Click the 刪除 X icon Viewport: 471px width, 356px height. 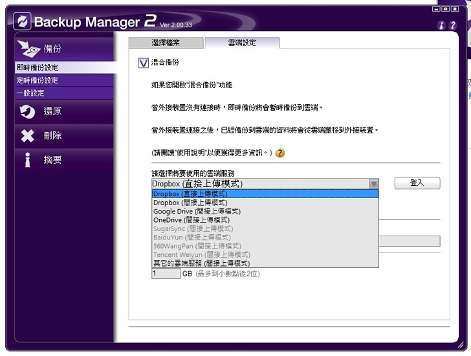point(28,135)
